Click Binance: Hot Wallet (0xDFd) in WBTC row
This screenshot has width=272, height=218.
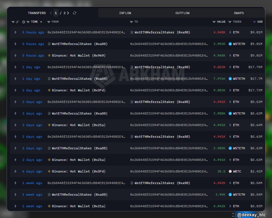tap(79, 171)
